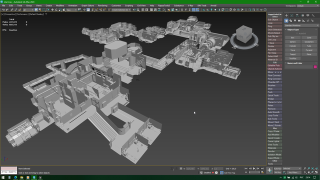Open the Windows Start button
The height and width of the screenshot is (180, 320).
(x=3, y=177)
